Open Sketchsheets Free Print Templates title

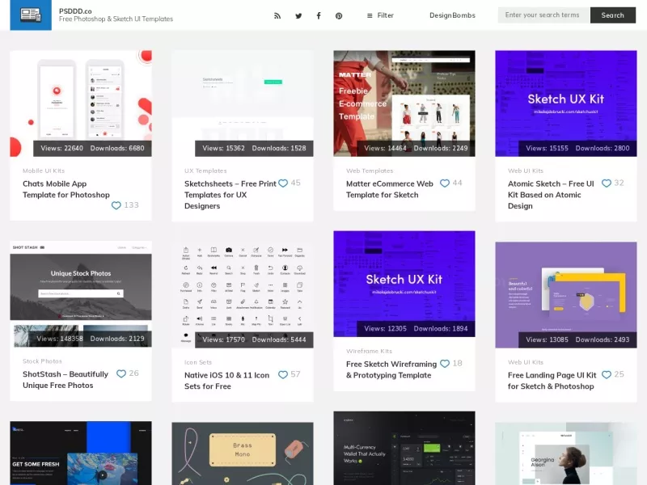pyautogui.click(x=230, y=195)
